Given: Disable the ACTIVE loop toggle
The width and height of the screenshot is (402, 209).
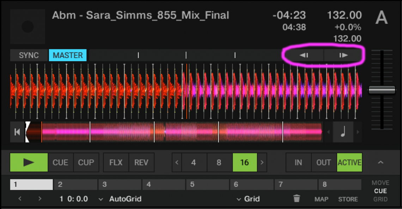Looking at the screenshot, I should click(349, 163).
